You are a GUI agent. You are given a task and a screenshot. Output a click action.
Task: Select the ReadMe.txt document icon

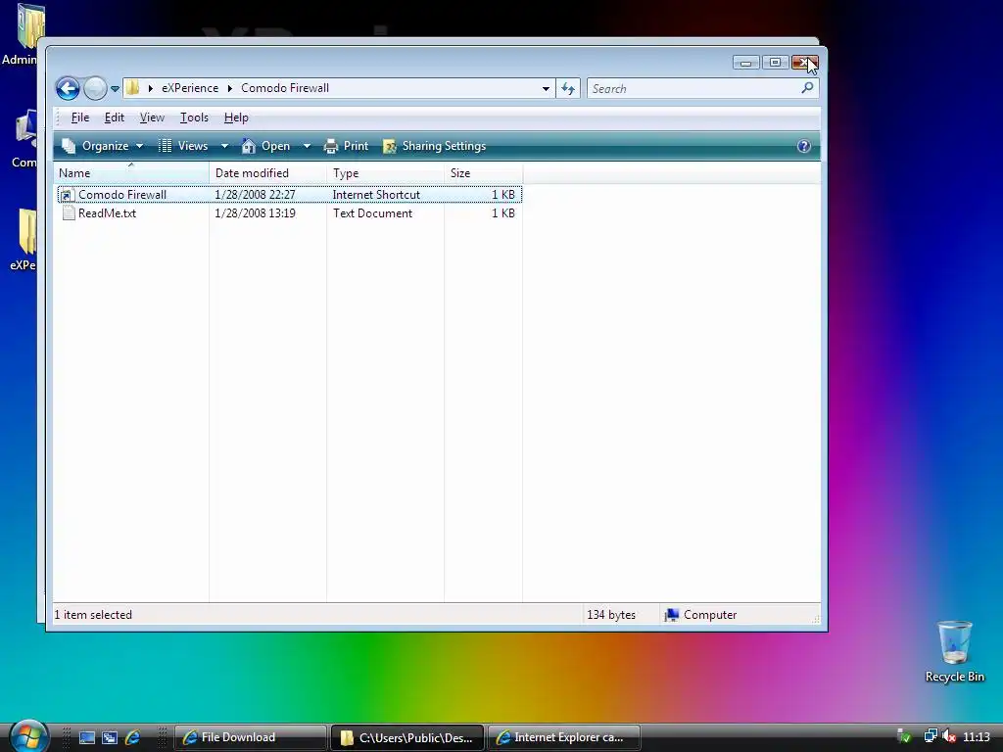tap(69, 213)
